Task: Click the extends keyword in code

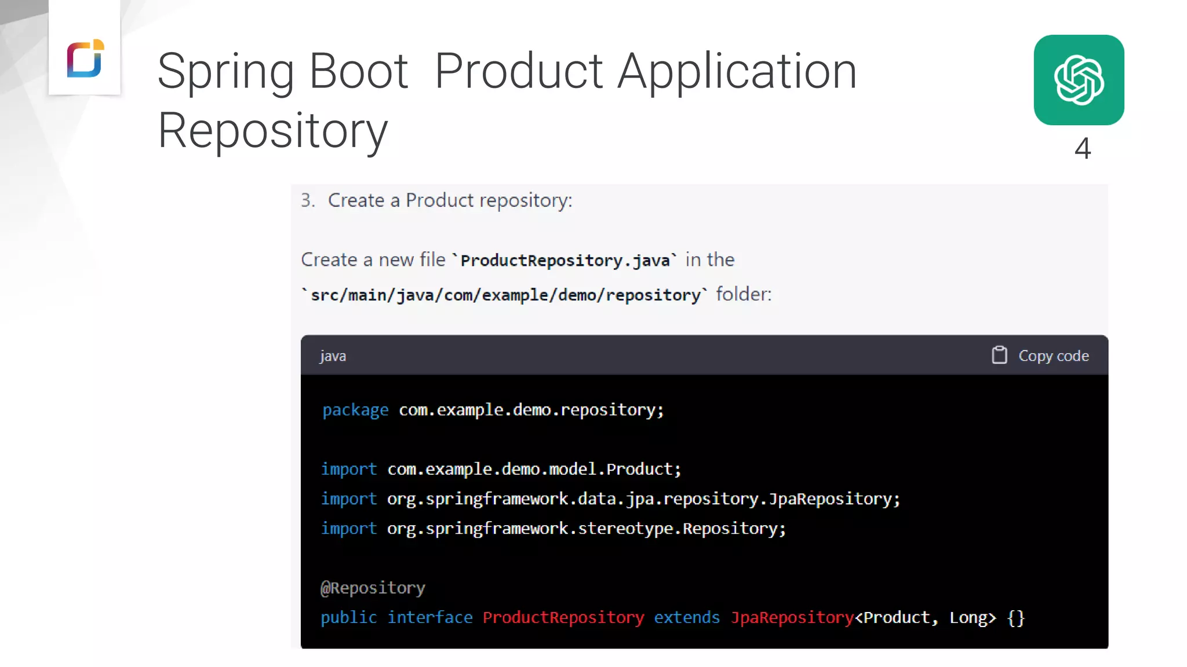Action: coord(686,618)
